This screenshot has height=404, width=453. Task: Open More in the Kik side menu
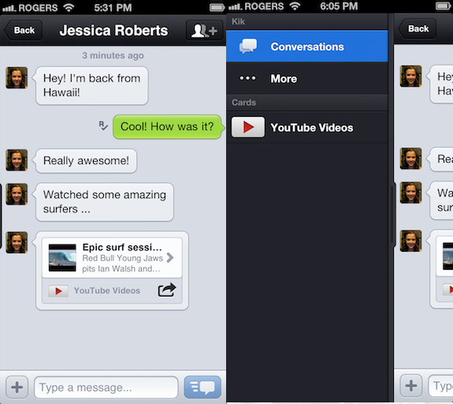(x=306, y=78)
